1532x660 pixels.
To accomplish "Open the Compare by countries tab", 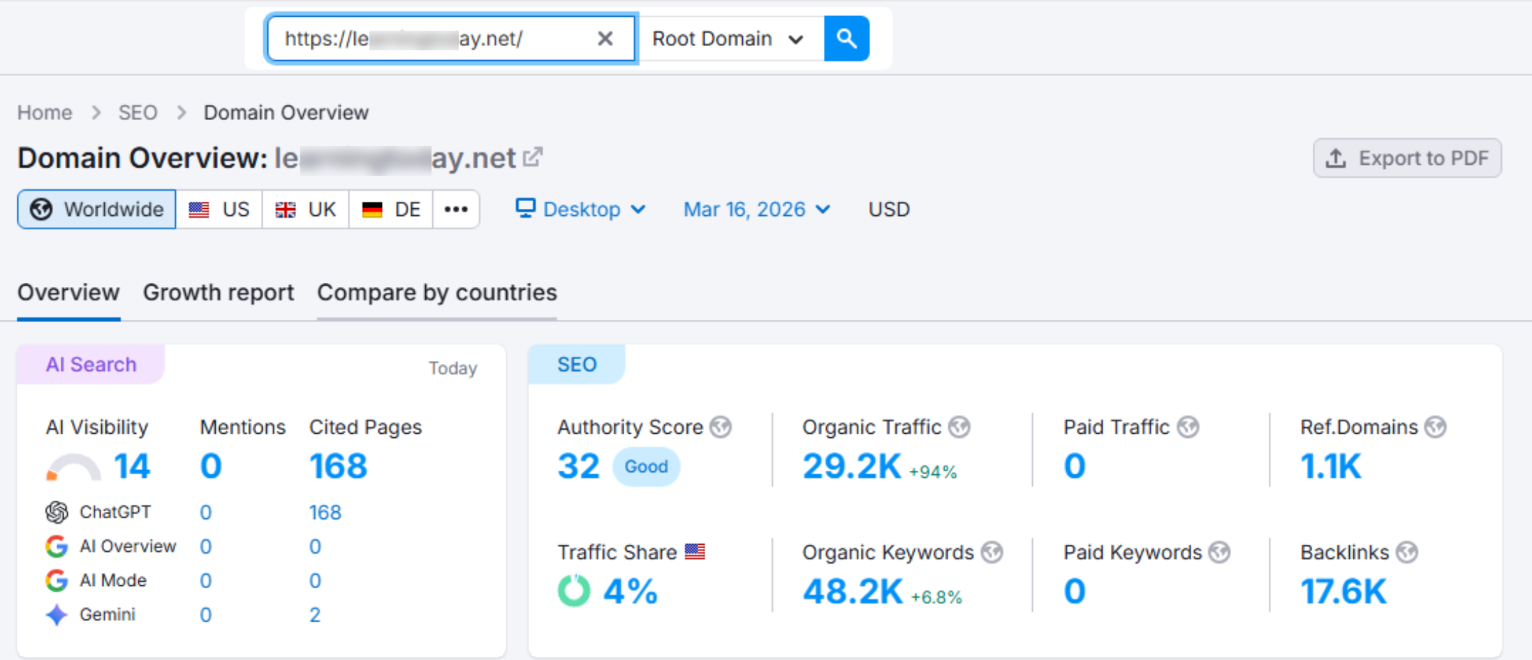I will pos(436,293).
